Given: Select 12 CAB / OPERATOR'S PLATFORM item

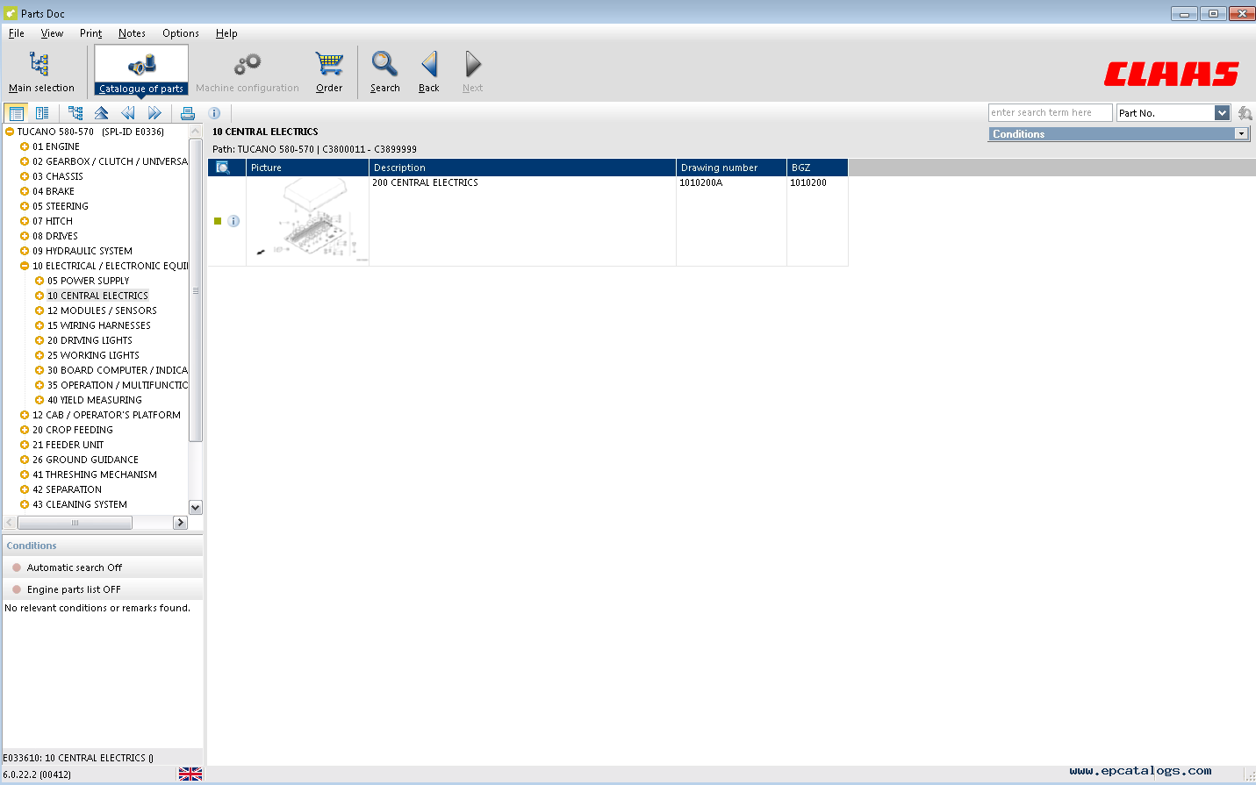Looking at the screenshot, I should point(106,415).
